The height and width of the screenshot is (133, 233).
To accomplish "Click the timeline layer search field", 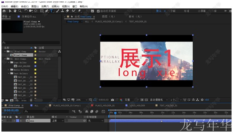I will 47,111.
